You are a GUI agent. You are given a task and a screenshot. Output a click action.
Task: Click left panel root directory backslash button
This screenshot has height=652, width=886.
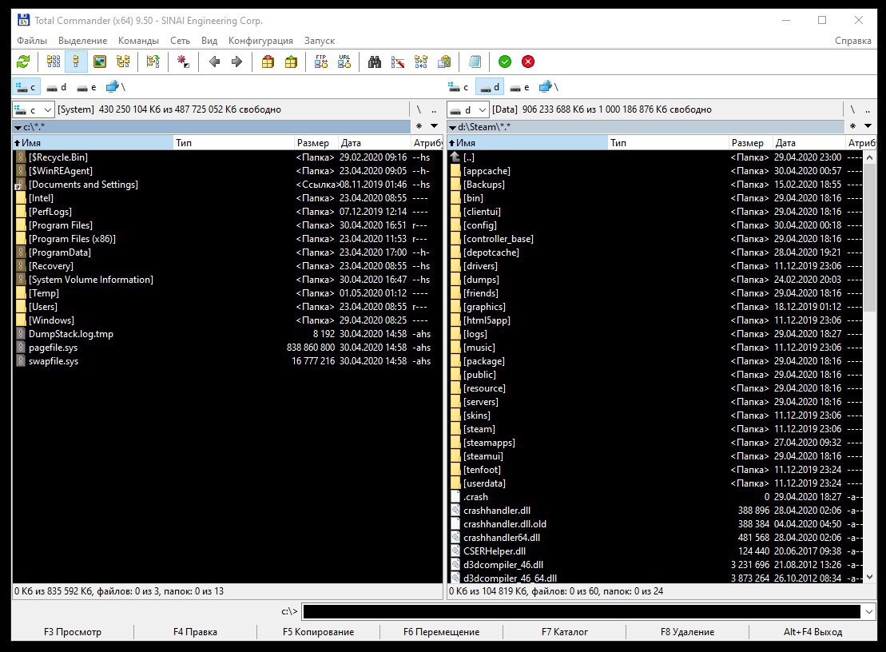tap(419, 109)
